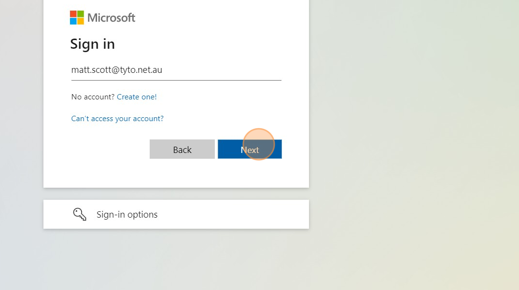Click the blank background right of sign-in card

point(410,121)
